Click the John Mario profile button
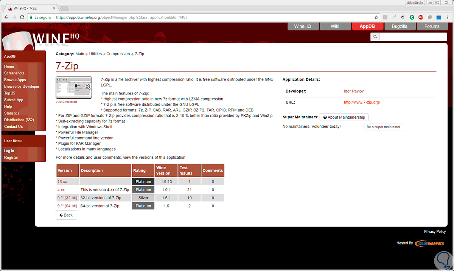This screenshot has width=454, height=271. point(416,3)
